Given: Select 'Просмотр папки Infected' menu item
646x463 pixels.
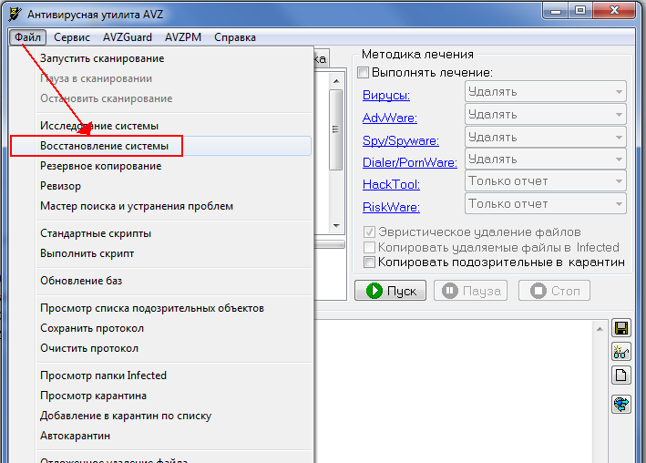Looking at the screenshot, I should 160,376.
